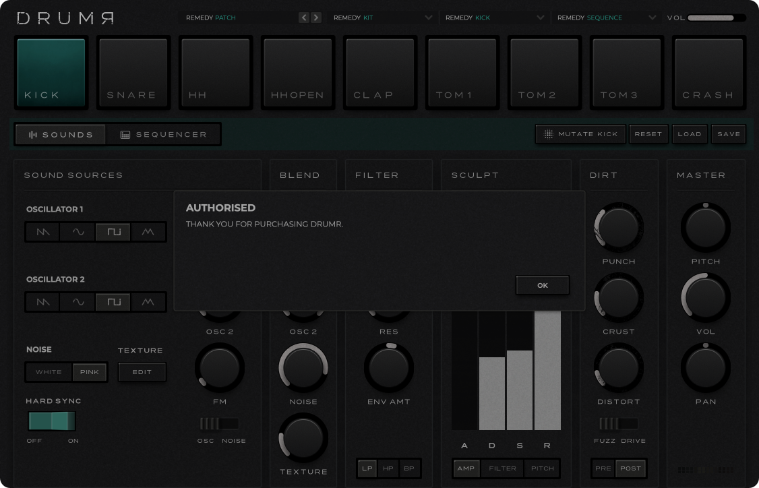Open the Texture Edit button

tap(142, 372)
